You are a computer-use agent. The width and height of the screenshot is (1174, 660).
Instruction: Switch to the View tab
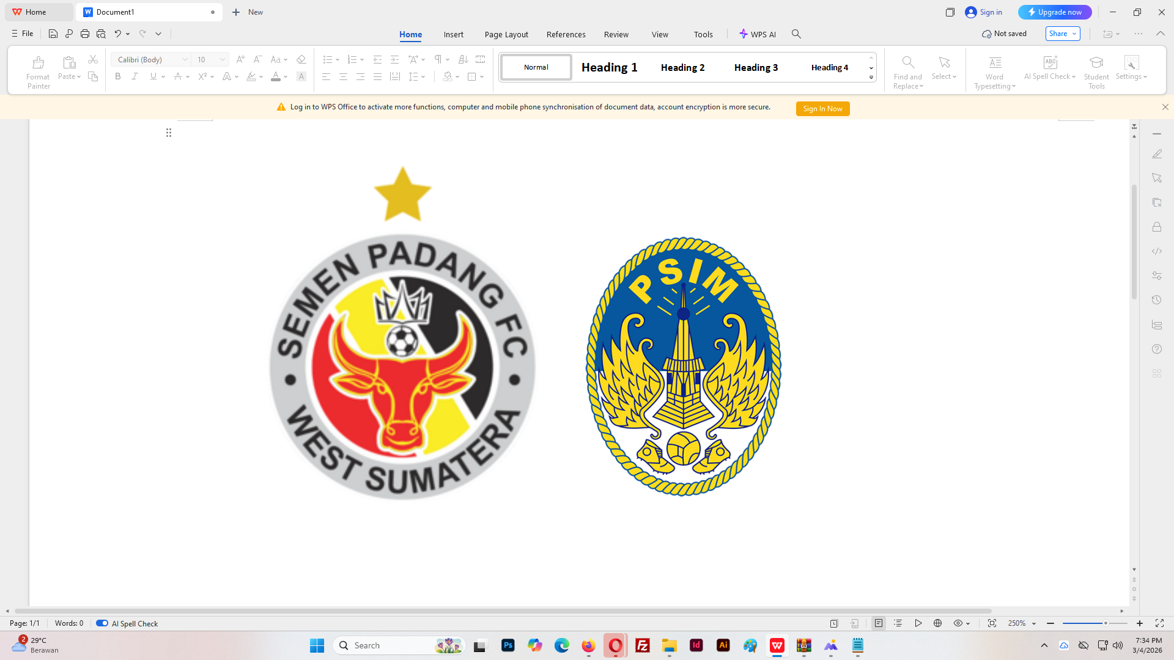coord(660,34)
